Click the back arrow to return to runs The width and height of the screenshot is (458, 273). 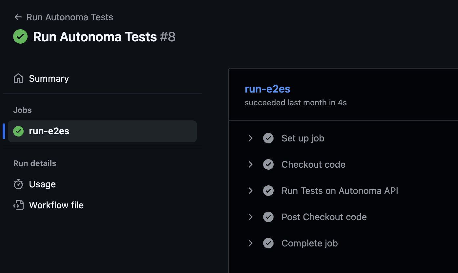(x=18, y=17)
